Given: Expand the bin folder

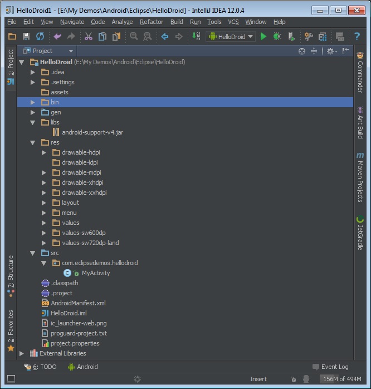Looking at the screenshot, I should pyautogui.click(x=32, y=102).
